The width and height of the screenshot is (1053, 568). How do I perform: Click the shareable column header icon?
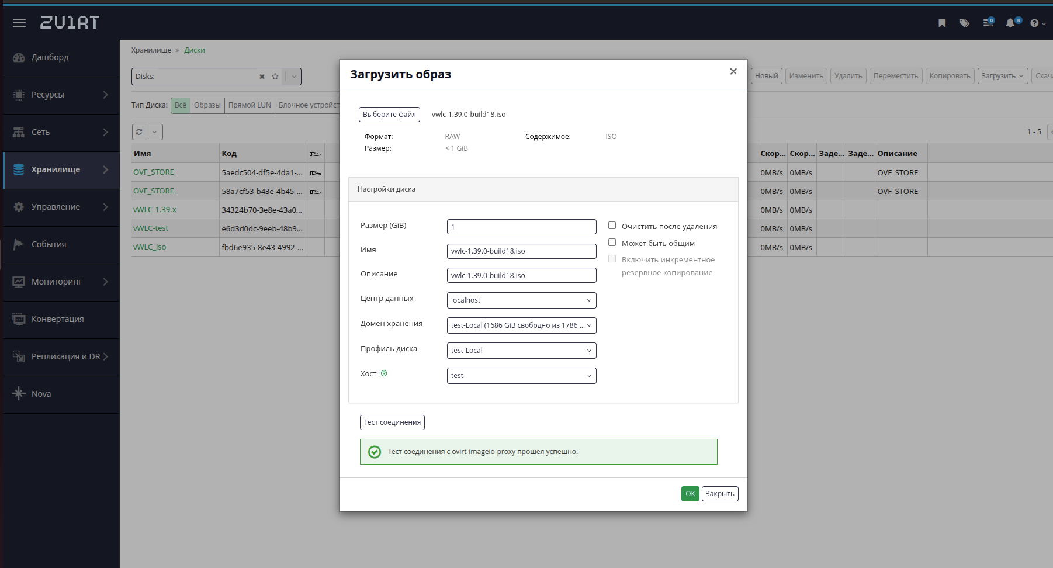point(315,154)
